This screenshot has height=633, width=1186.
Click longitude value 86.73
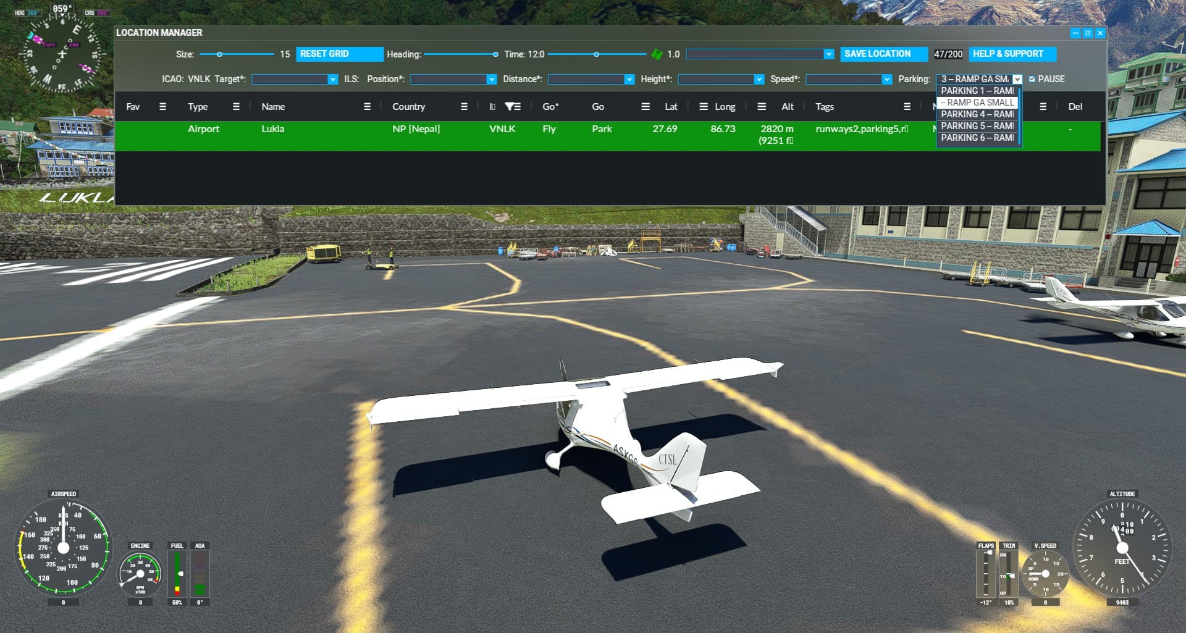[723, 129]
